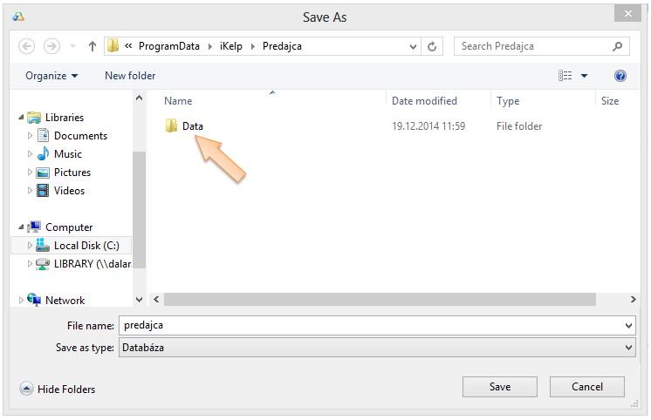Click the search magnifier icon
The image size is (651, 420).
pos(617,46)
